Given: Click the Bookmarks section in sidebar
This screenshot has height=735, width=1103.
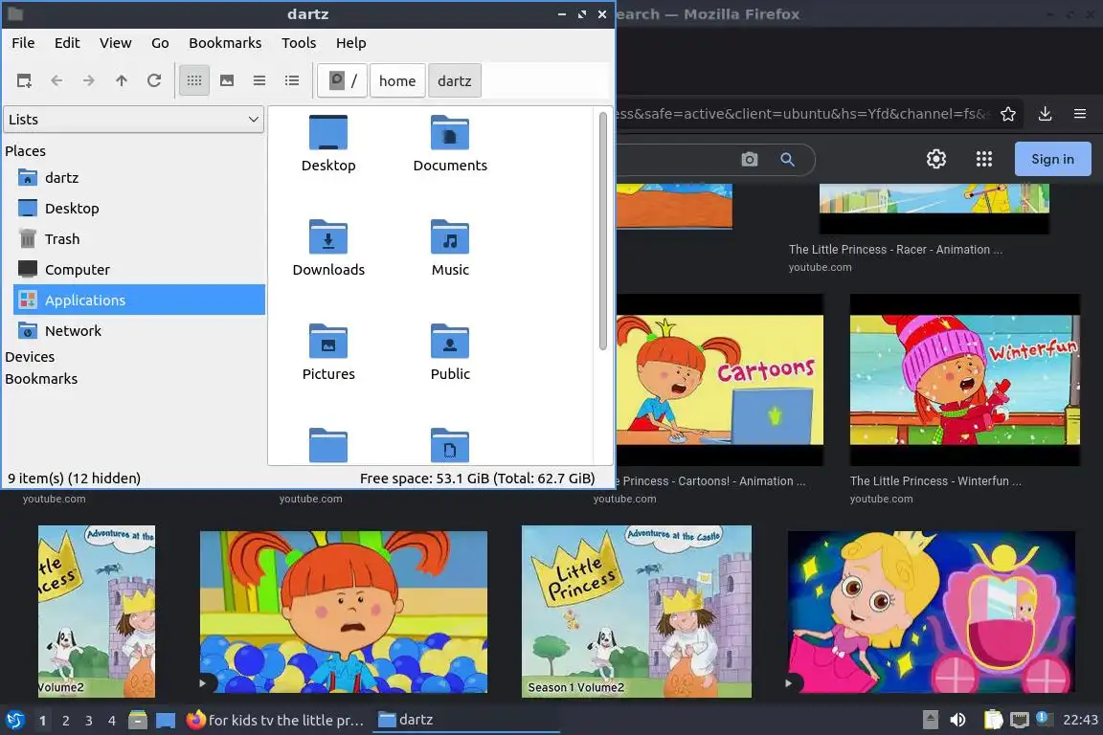Looking at the screenshot, I should 41,378.
